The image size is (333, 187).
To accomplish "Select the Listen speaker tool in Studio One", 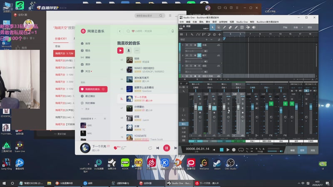I will 254,27.
